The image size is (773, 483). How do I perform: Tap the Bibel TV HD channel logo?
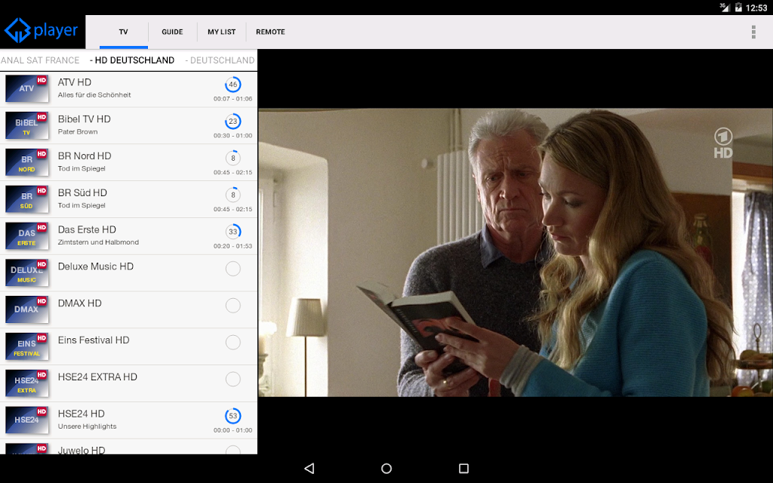click(27, 126)
